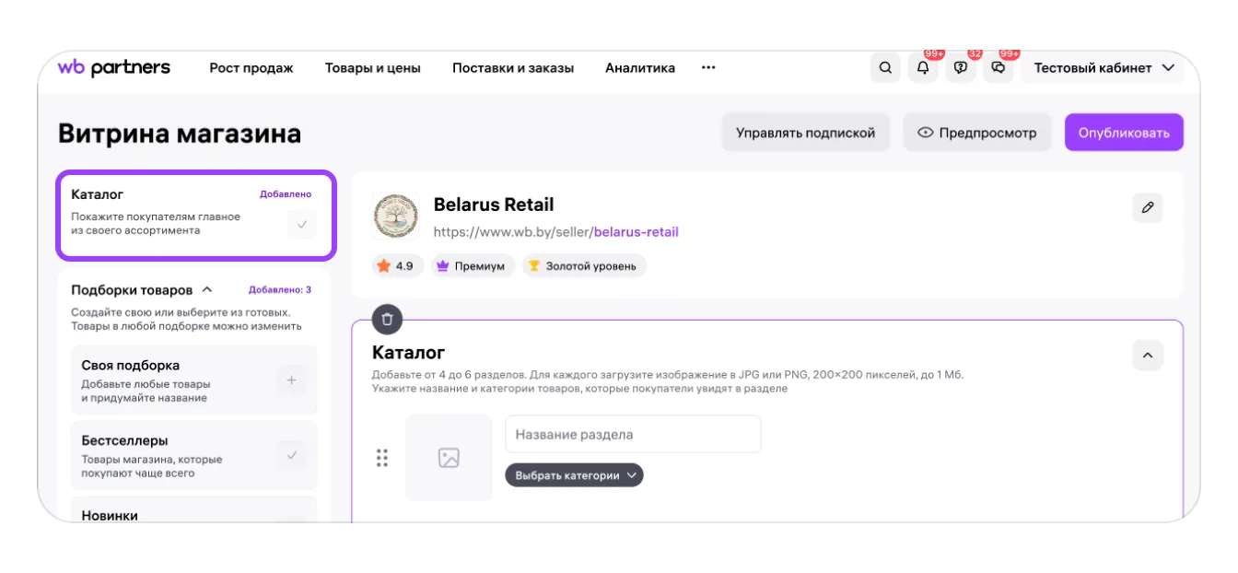Viewport: 1238px width, 573px height.
Task: Click the pencil edit icon for Belarus Retail
Action: pyautogui.click(x=1147, y=208)
